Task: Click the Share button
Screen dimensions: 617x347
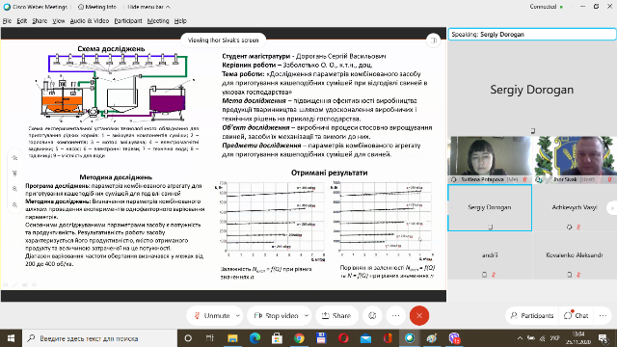Action: [x=336, y=315]
